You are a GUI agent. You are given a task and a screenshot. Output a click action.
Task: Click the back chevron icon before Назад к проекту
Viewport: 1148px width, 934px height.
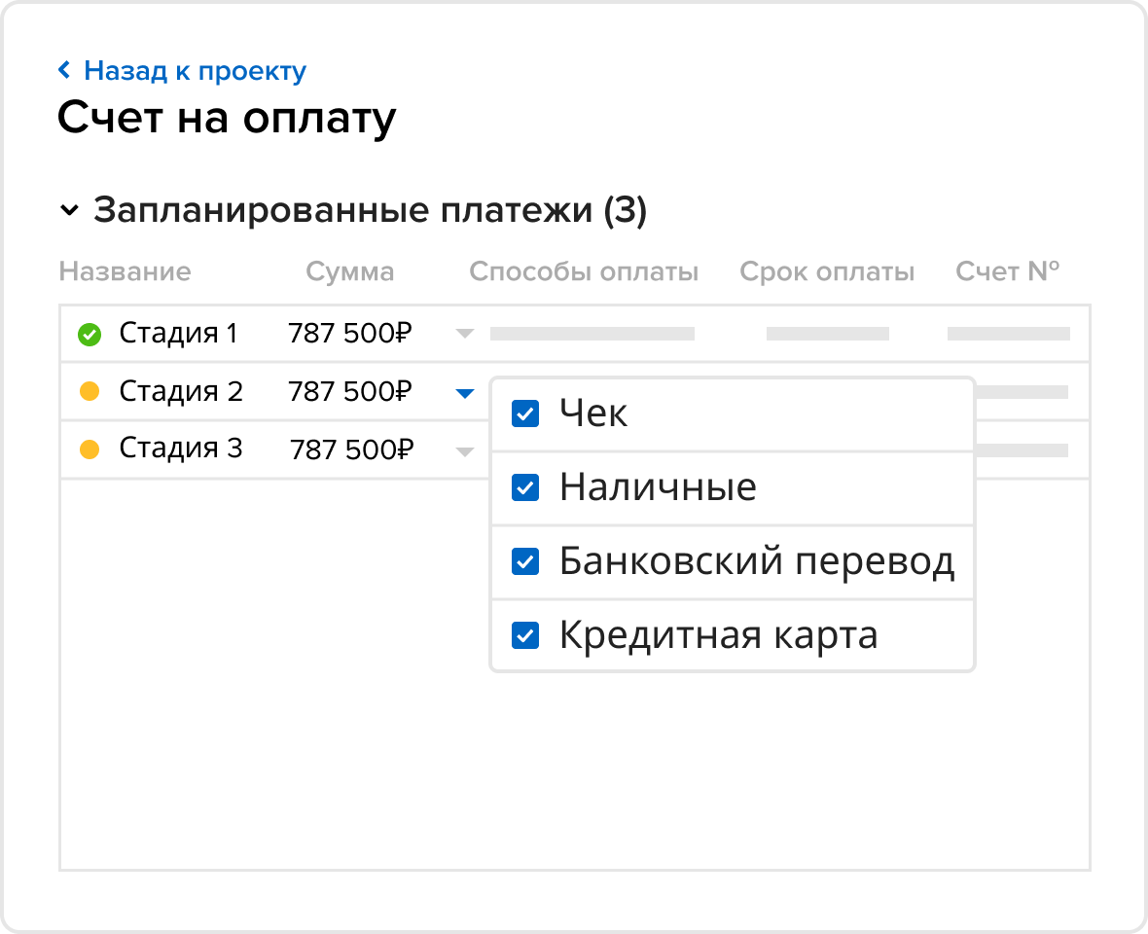click(65, 70)
